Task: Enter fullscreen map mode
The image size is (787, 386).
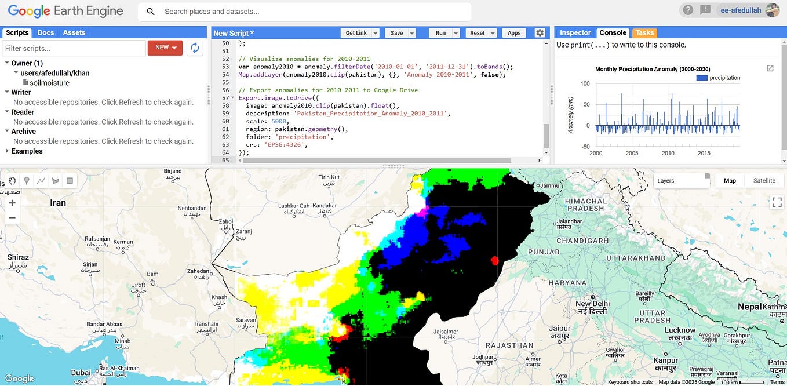Action: click(777, 202)
